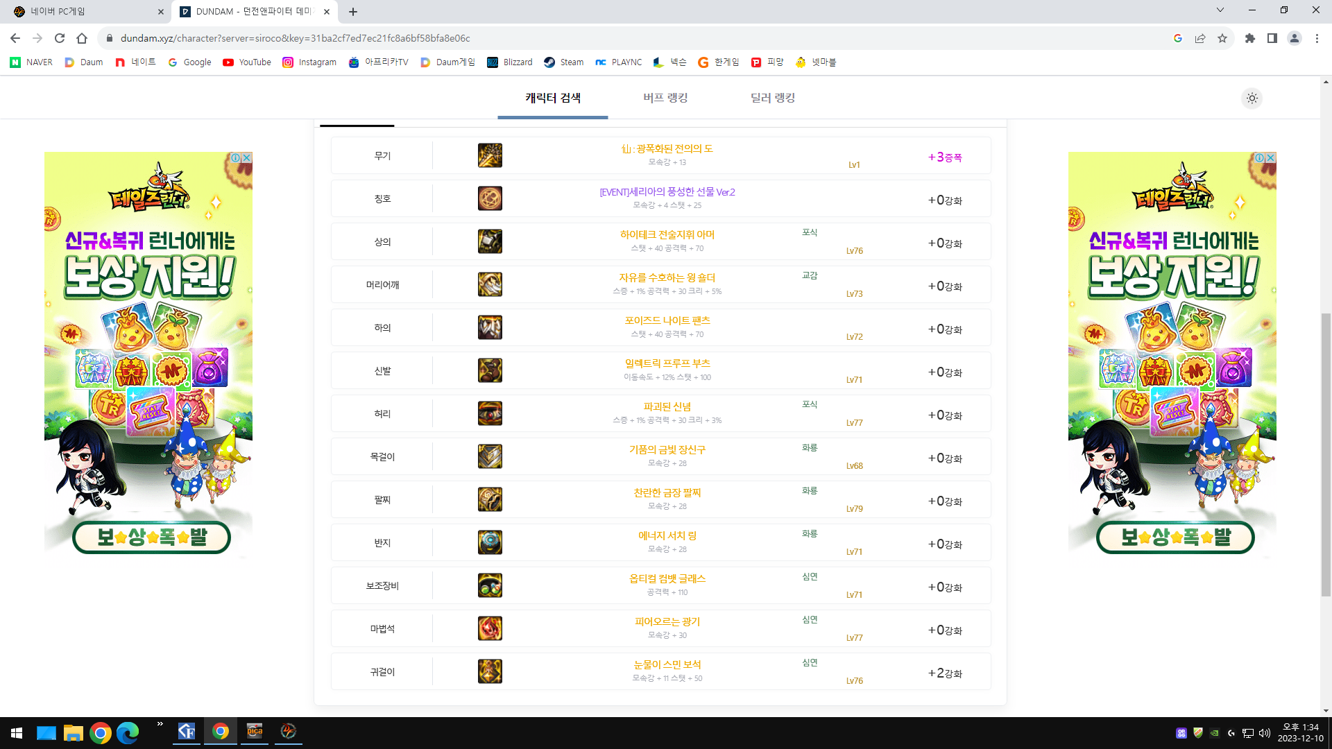Image resolution: width=1332 pixels, height=749 pixels.
Task: Click the title (칭호) item icon
Action: tap(490, 198)
